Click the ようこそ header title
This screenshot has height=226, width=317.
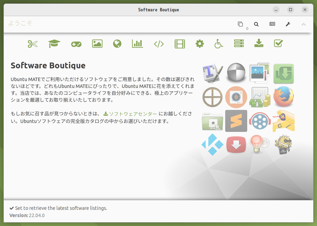click(x=20, y=23)
